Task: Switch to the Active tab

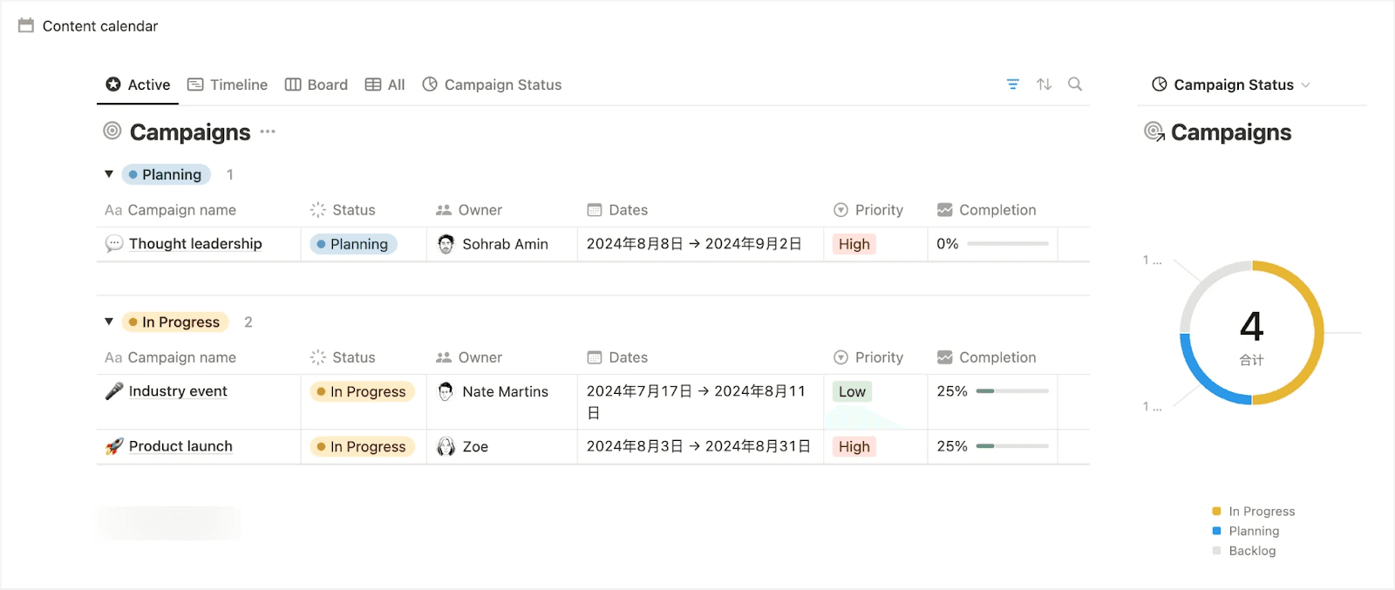Action: [138, 85]
